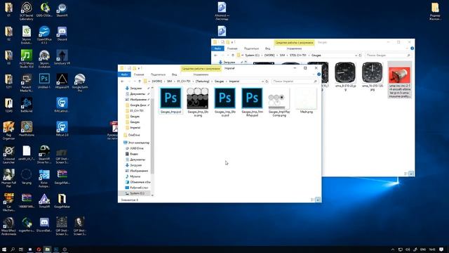This screenshot has width=449, height=253.
Task: Click [Texturing] breadcrumb in Imperial address bar
Action: coord(202,82)
